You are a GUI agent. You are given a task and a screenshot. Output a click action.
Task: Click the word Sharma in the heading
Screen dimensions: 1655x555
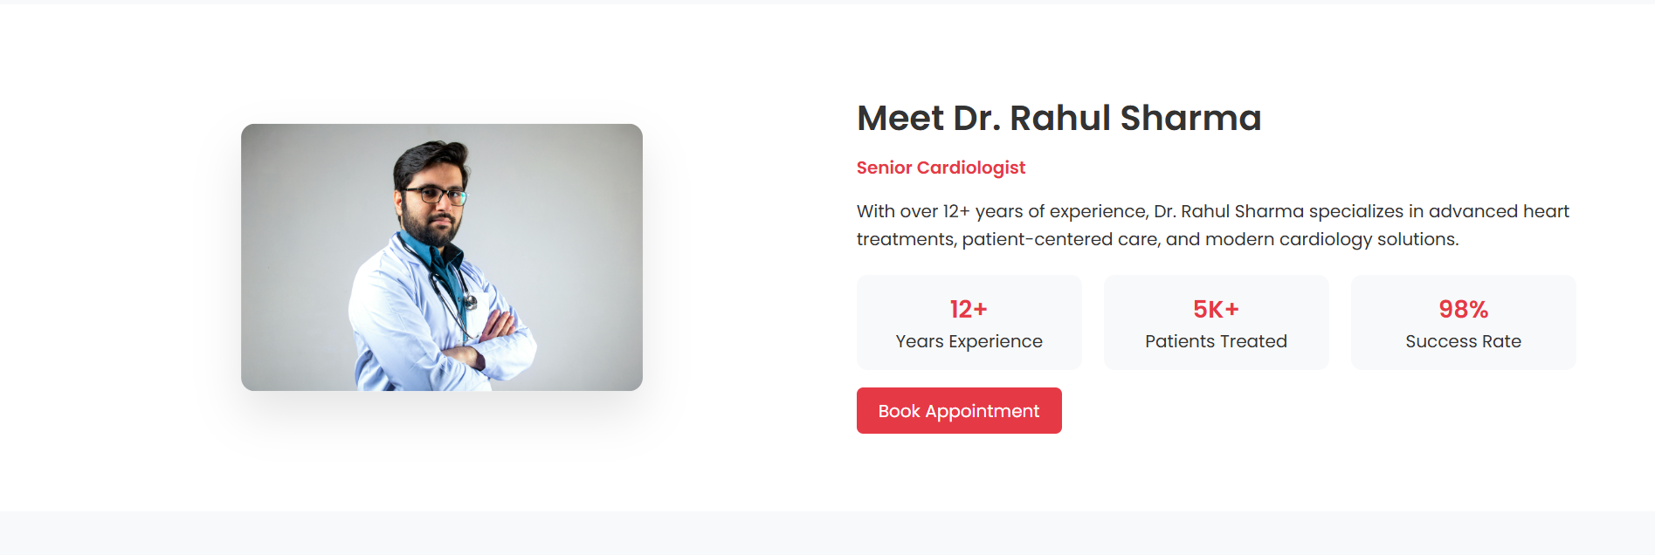tap(1190, 118)
